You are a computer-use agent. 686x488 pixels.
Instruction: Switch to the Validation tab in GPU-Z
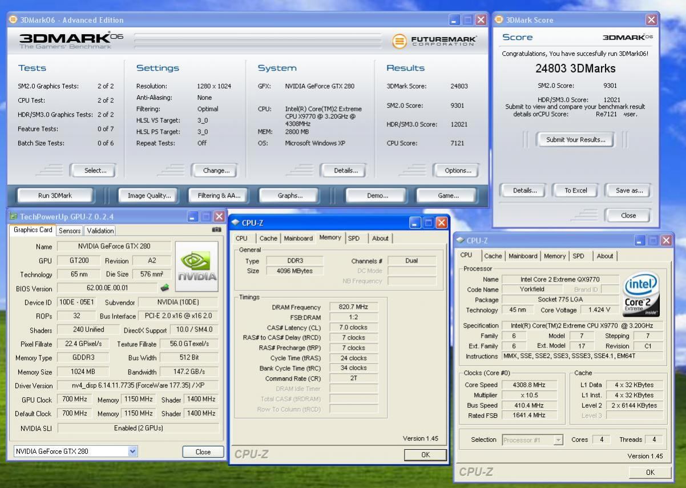click(x=100, y=231)
